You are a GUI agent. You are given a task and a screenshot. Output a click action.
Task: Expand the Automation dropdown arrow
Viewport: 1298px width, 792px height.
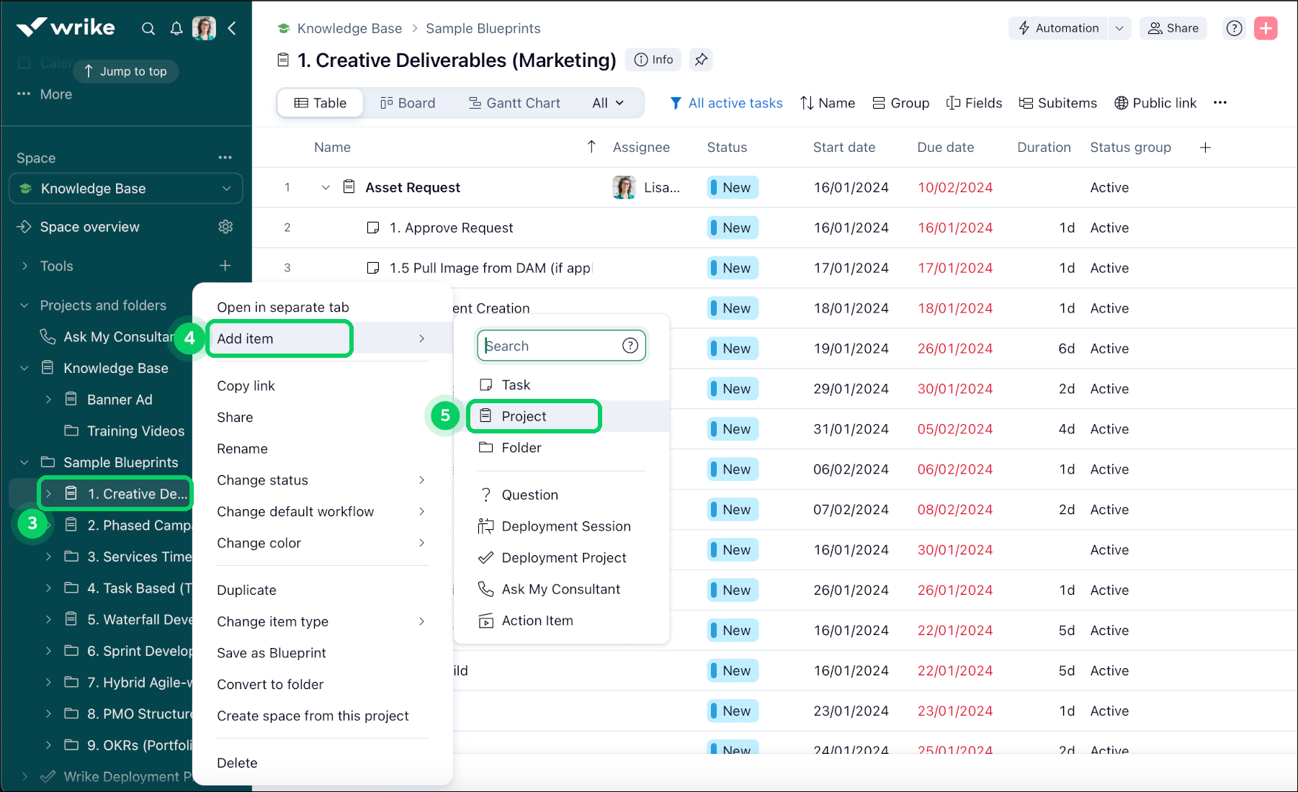tap(1119, 28)
